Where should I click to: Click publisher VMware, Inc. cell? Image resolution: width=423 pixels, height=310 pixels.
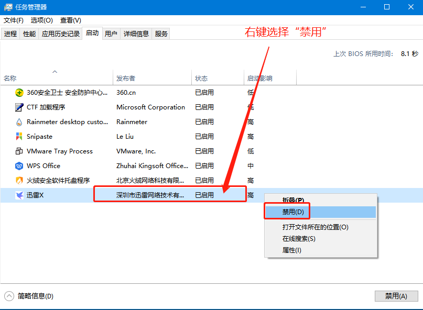click(136, 151)
